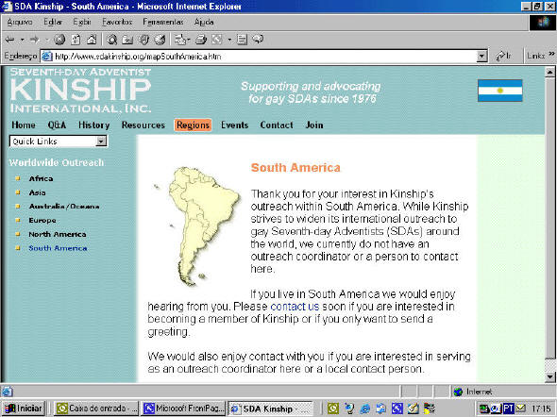Image resolution: width=557 pixels, height=417 pixels.
Task: Expand the Links toolbar chevron
Action: tap(551, 54)
